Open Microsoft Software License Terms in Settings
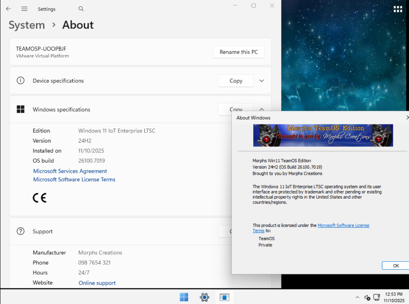This screenshot has height=304, width=409. coord(74,180)
